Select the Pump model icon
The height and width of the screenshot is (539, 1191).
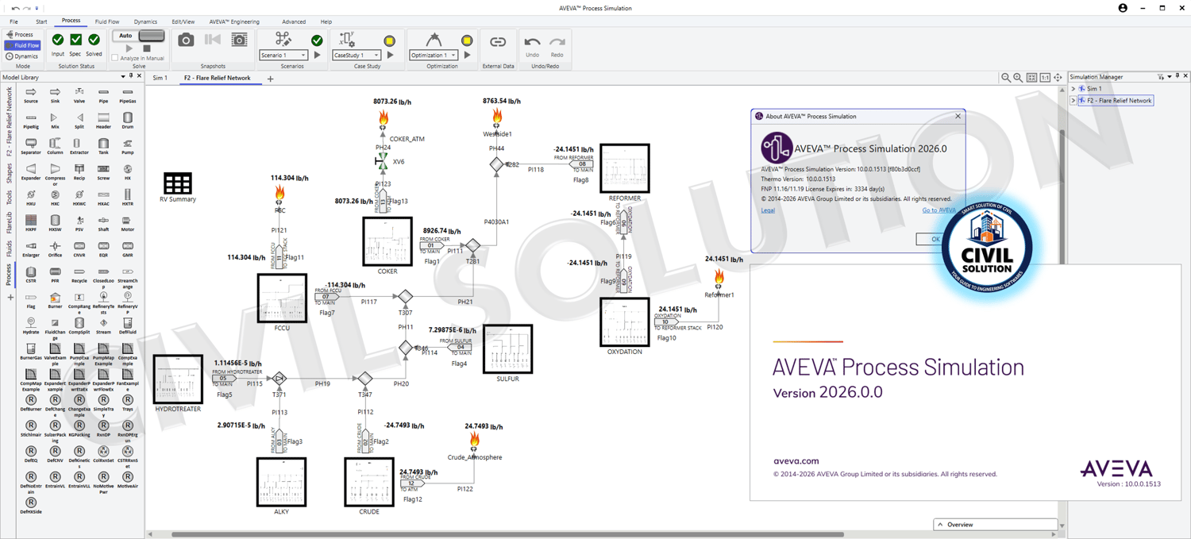(128, 144)
